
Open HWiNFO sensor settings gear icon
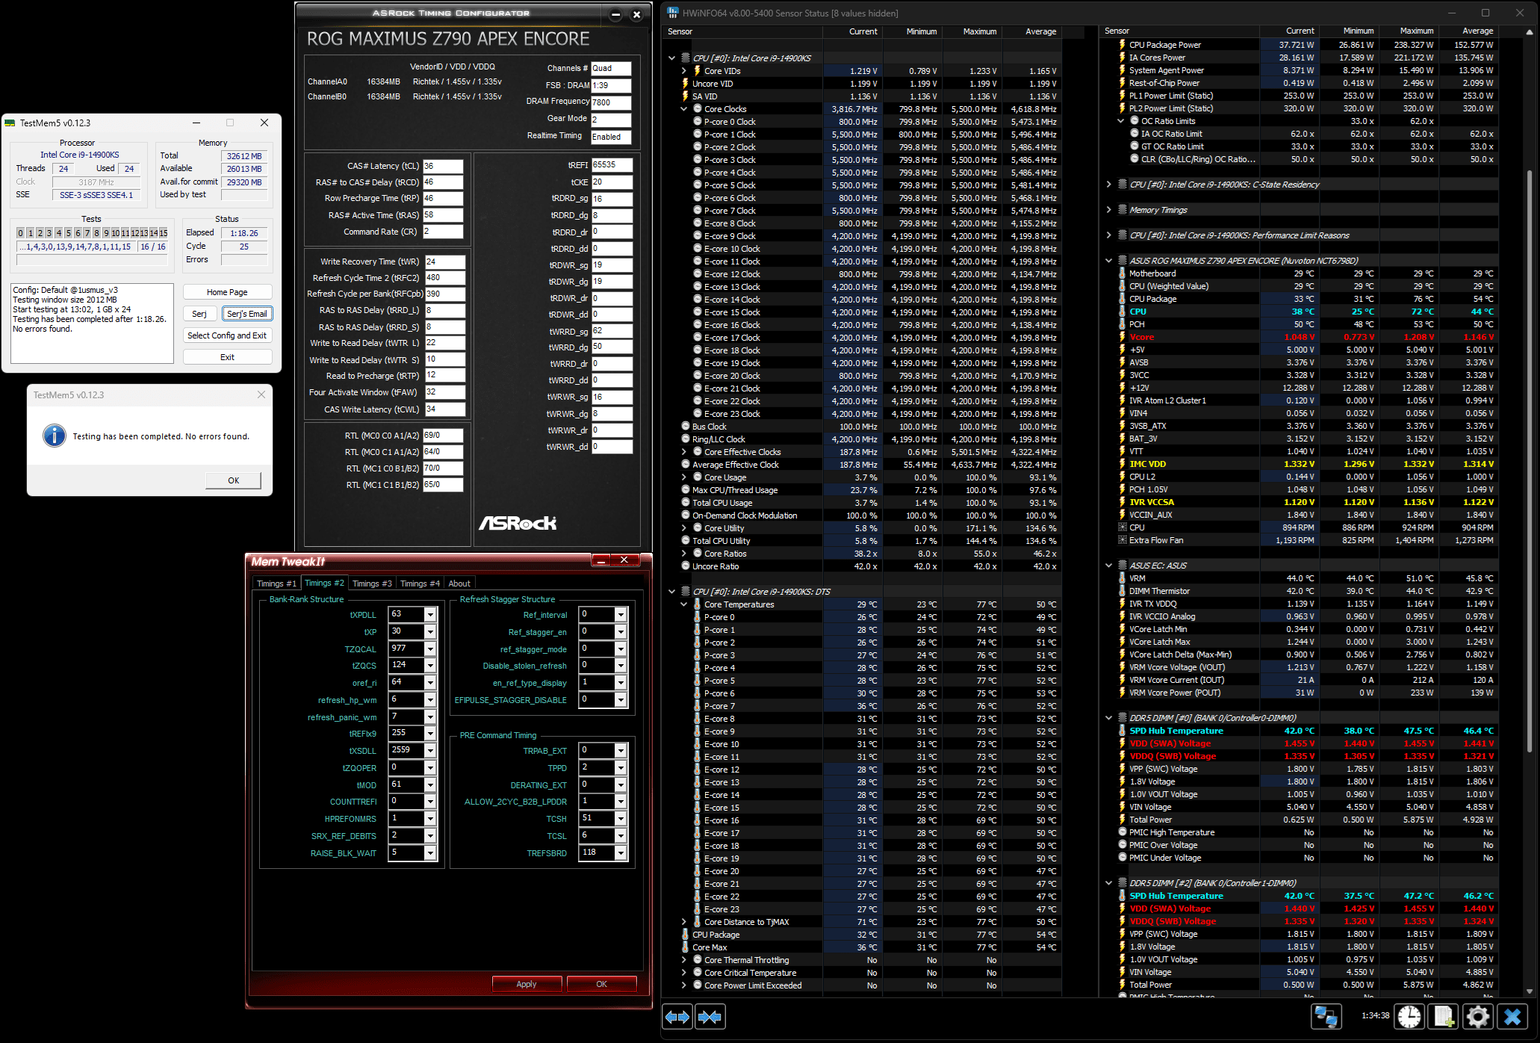tap(1478, 1017)
